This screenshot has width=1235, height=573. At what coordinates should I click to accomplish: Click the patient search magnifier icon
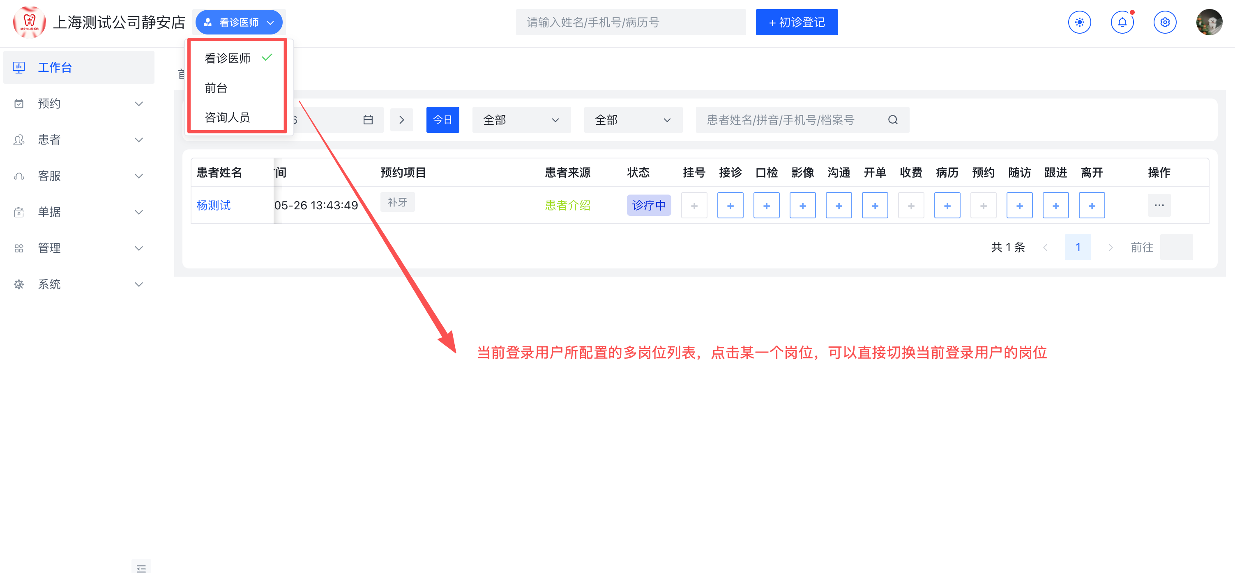click(x=892, y=120)
